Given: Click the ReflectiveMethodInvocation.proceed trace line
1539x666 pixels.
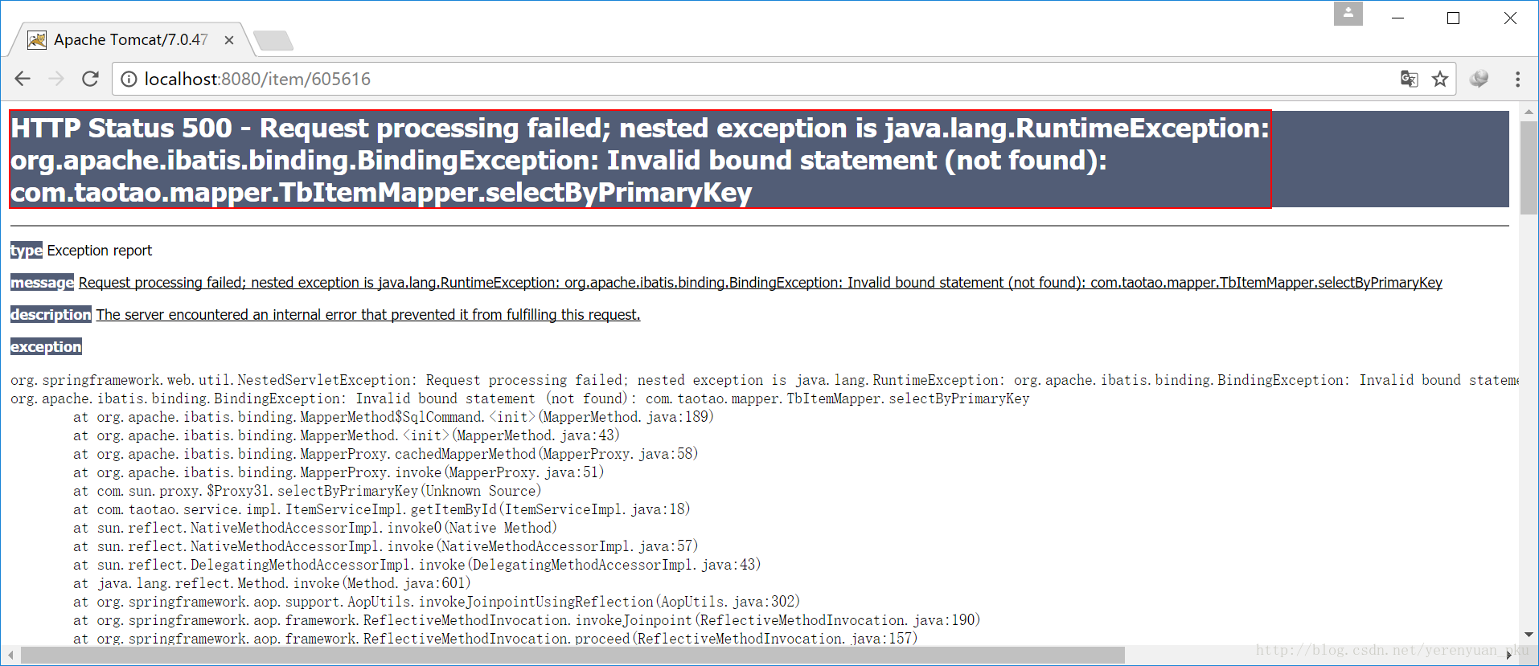Looking at the screenshot, I should (x=495, y=639).
